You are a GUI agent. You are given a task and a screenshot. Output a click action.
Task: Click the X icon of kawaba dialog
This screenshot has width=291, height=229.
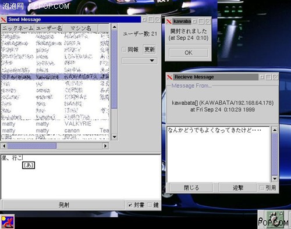click(169, 22)
